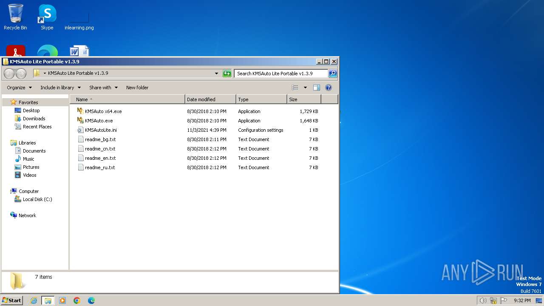The width and height of the screenshot is (544, 306).
Task: Click the network tray icon
Action: click(493, 300)
